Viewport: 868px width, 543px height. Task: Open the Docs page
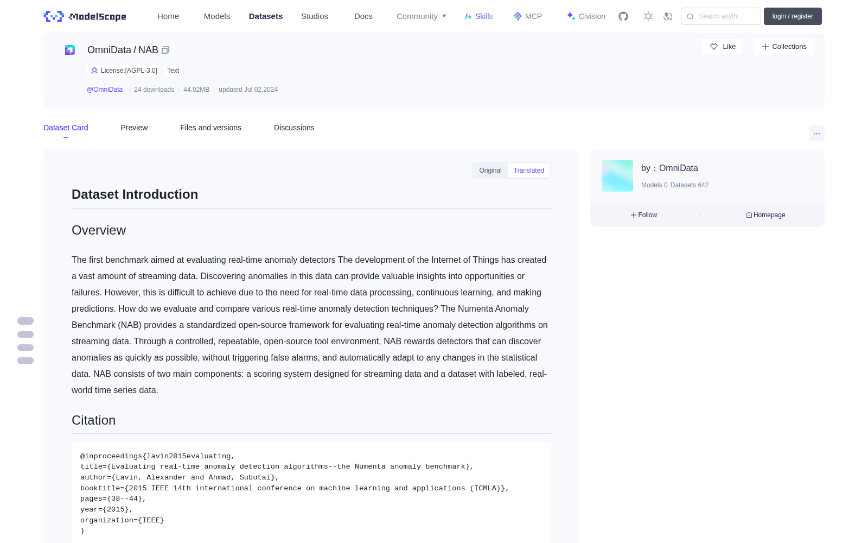coord(363,16)
